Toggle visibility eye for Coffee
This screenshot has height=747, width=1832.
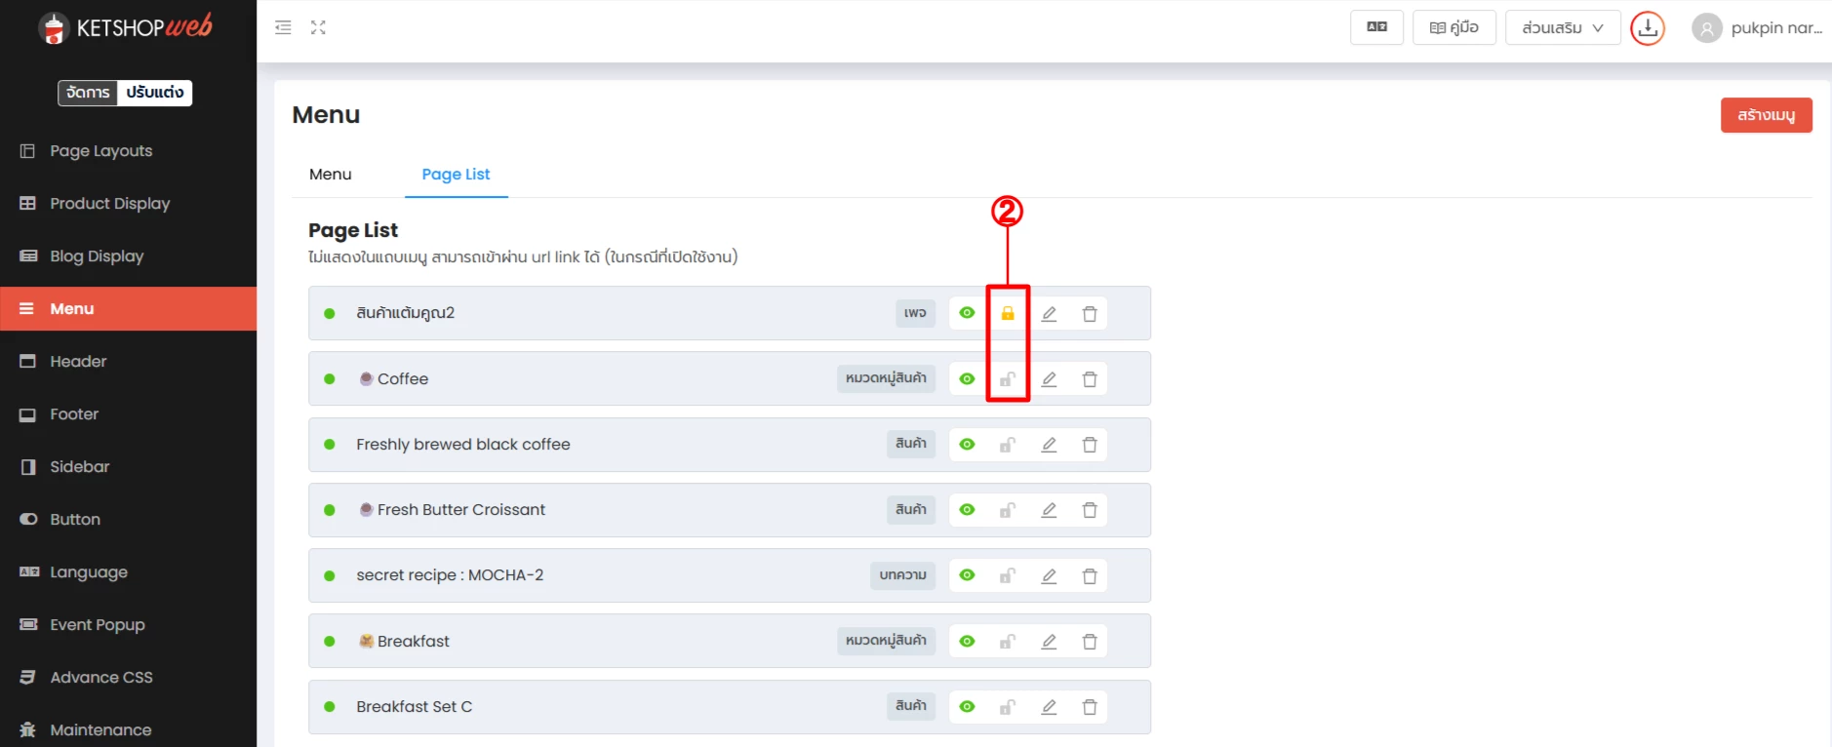tap(967, 378)
